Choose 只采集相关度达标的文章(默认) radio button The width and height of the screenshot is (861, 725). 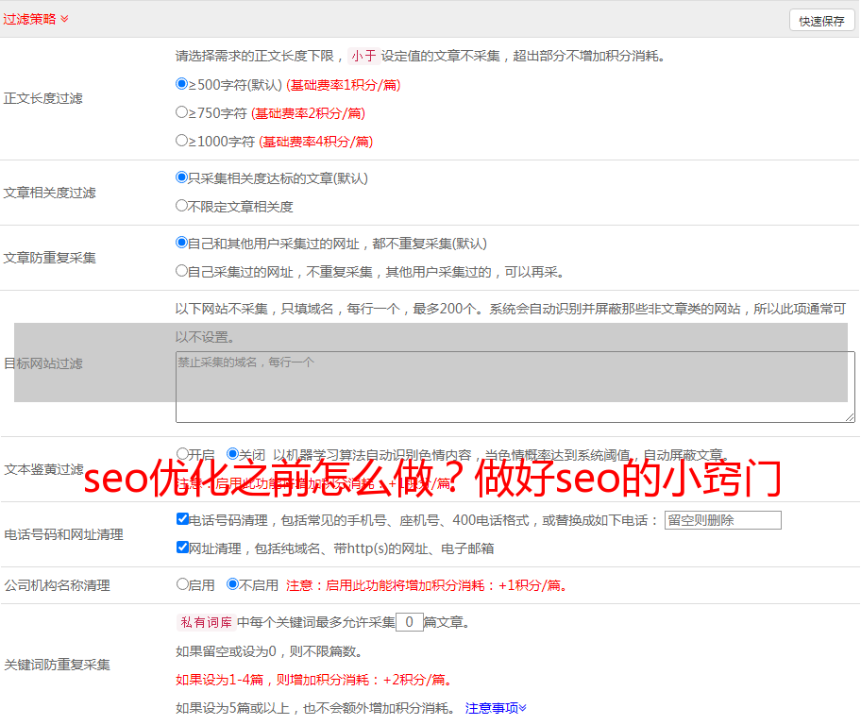[x=181, y=177]
